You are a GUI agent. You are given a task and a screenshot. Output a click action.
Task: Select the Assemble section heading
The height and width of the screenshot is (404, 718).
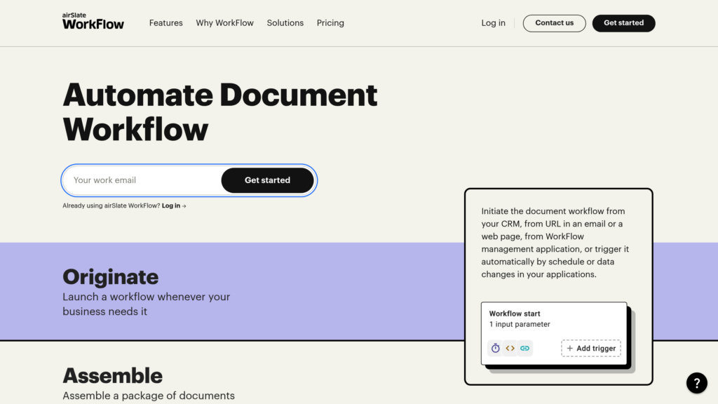click(x=113, y=376)
